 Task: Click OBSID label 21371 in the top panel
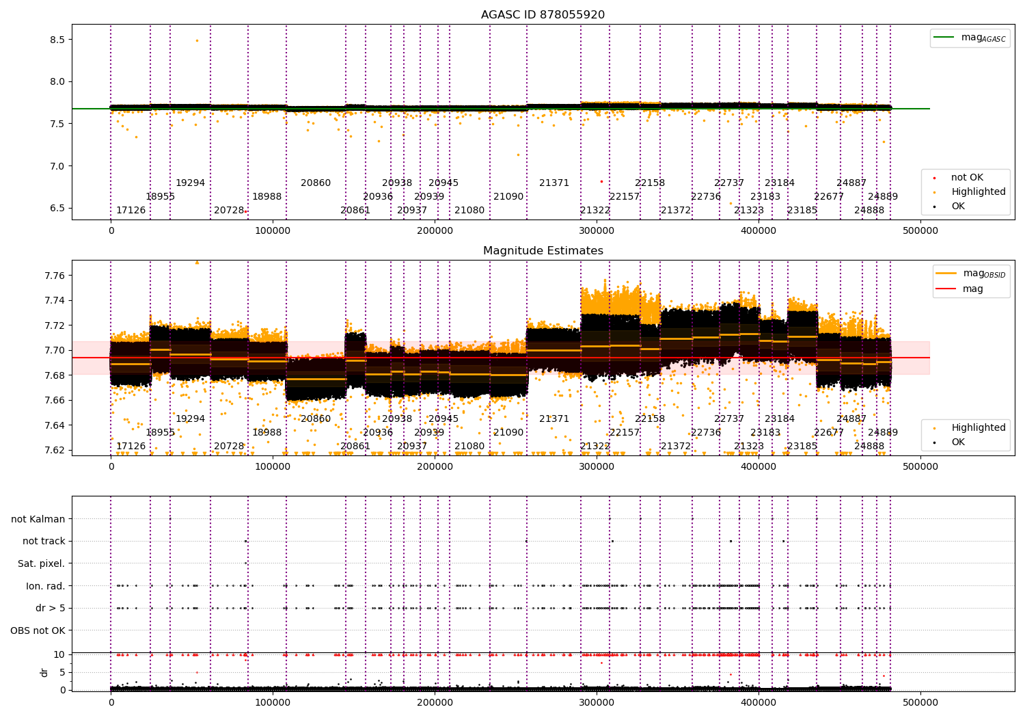click(554, 183)
